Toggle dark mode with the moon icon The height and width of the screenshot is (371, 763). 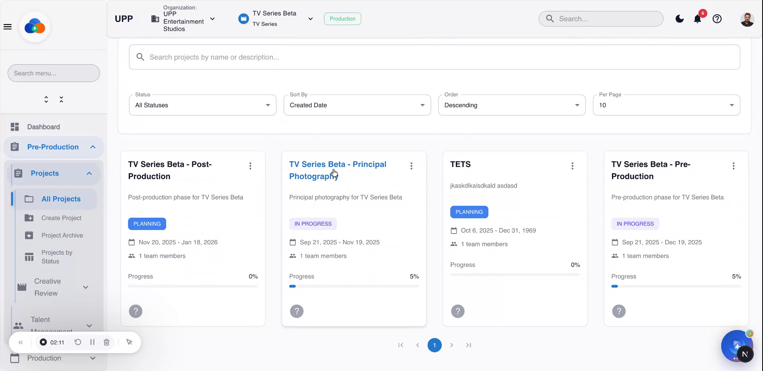680,19
